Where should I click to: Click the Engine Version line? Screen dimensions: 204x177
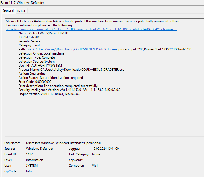tap(49, 94)
